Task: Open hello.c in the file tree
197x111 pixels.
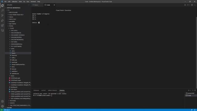Action: [x=14, y=58]
